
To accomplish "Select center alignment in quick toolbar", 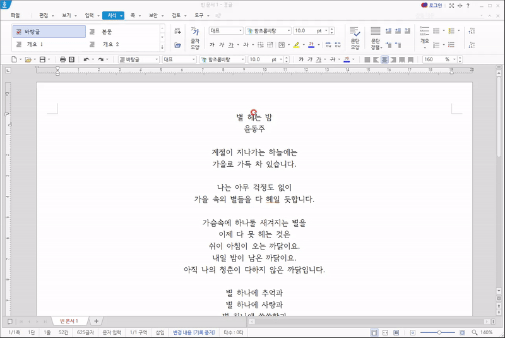I will tap(384, 59).
